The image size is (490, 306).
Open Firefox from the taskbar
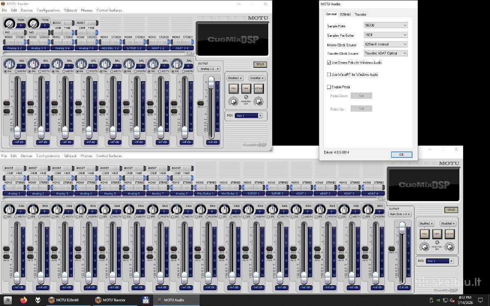(x=23, y=300)
